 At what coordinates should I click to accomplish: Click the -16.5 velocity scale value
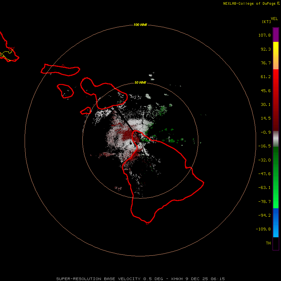(x=264, y=146)
